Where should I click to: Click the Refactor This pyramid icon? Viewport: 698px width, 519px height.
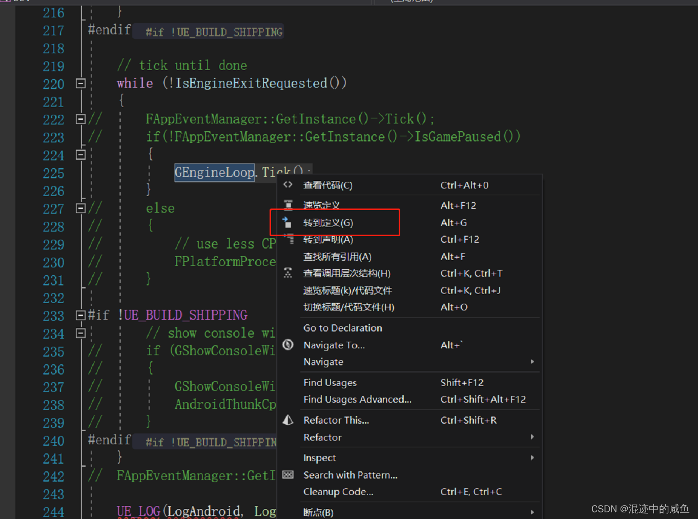click(x=288, y=420)
